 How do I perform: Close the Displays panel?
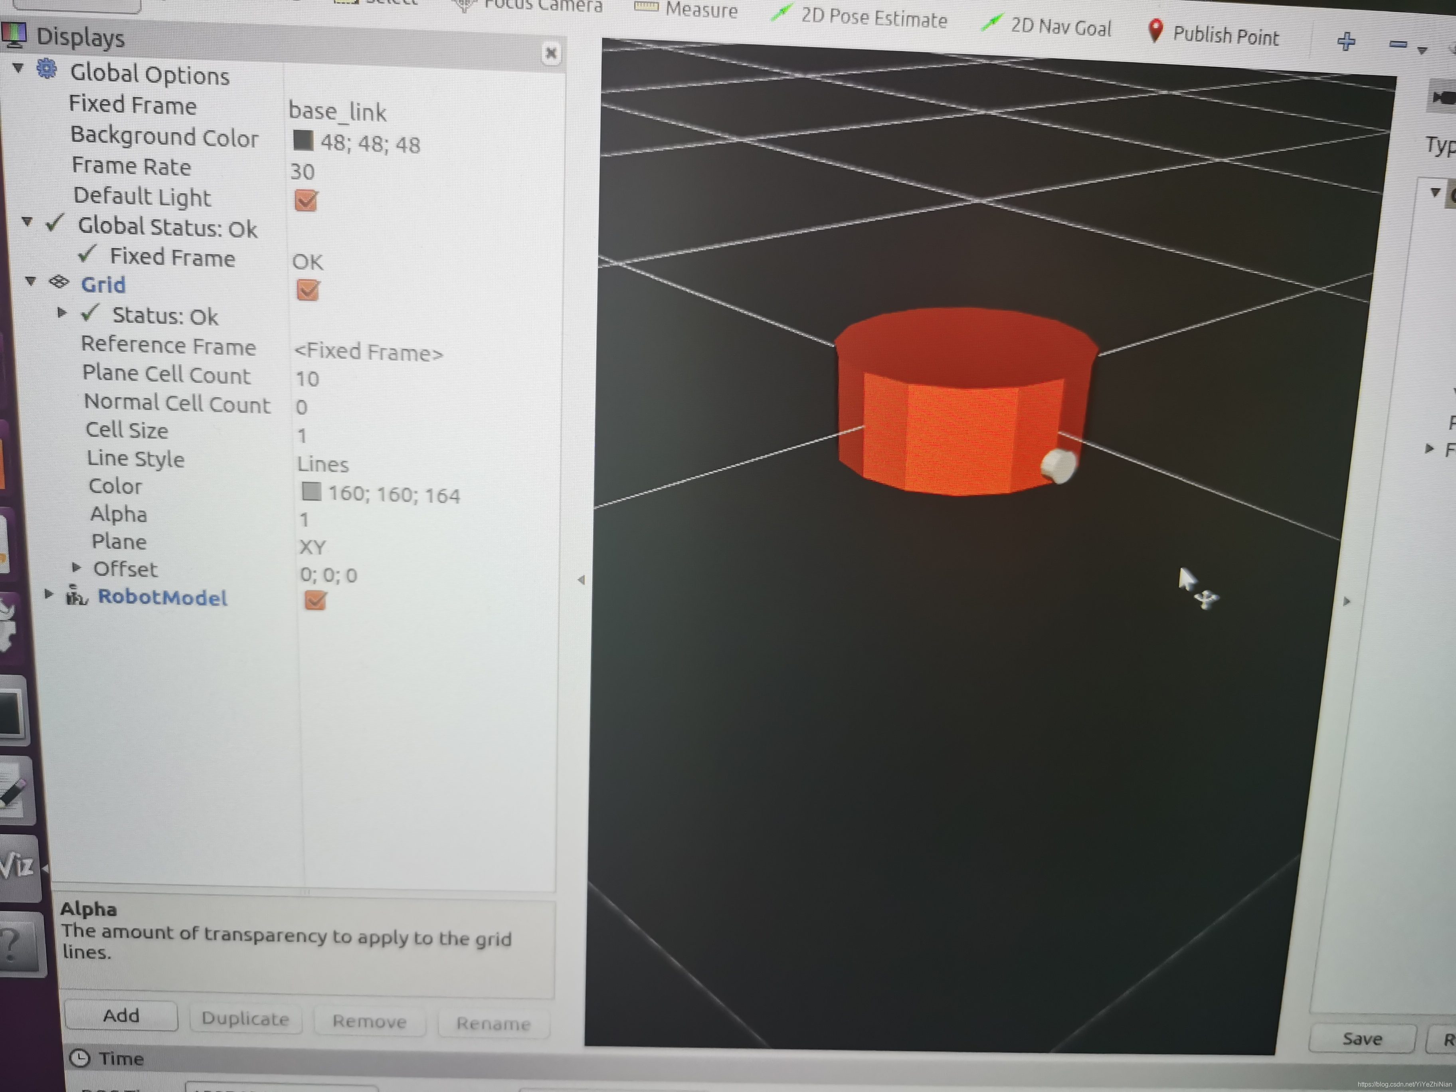(551, 53)
